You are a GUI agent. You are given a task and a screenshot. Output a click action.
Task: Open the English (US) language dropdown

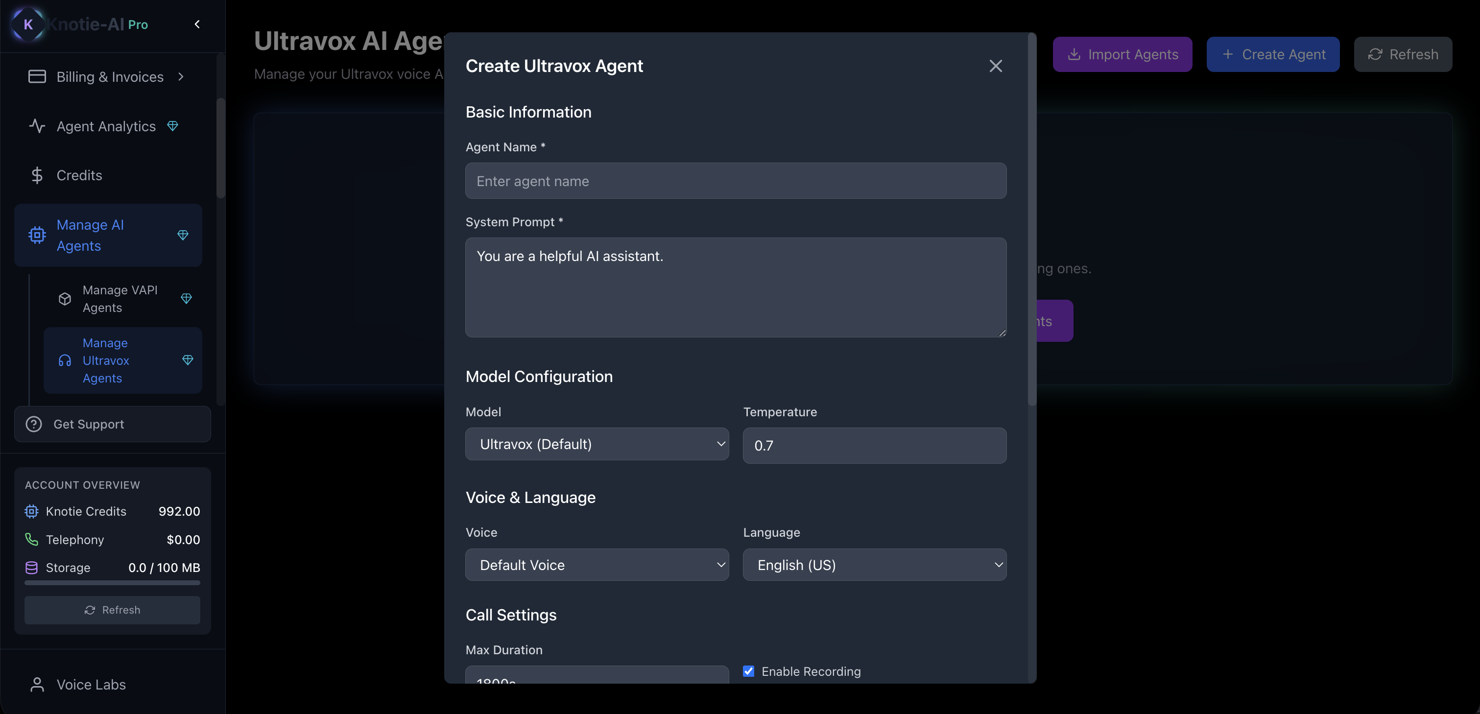click(x=874, y=565)
